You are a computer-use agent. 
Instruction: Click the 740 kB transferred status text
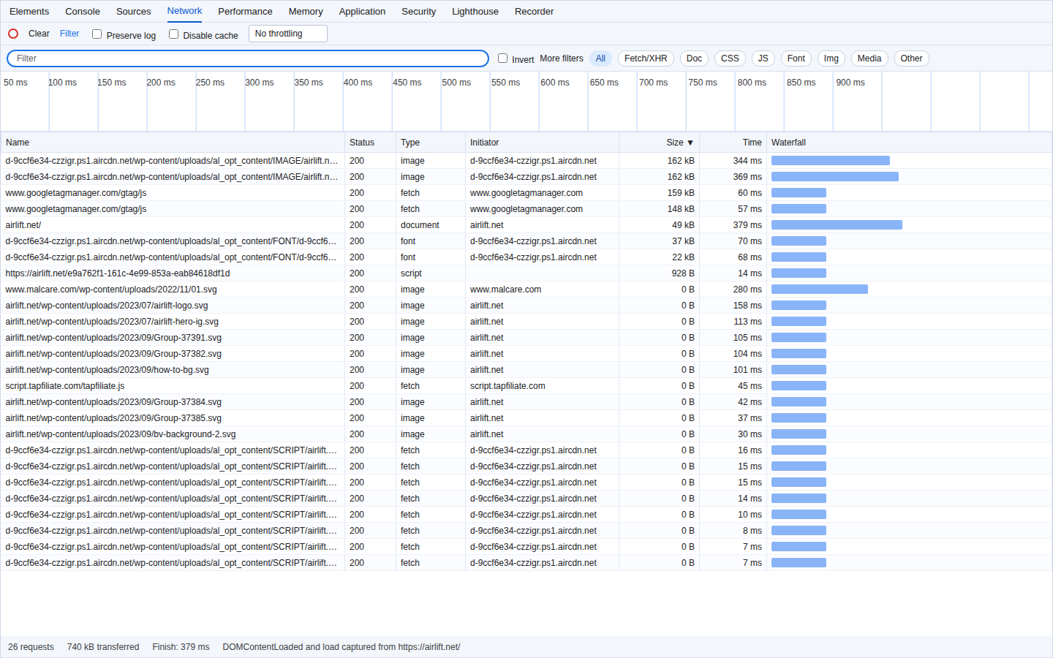coord(103,647)
